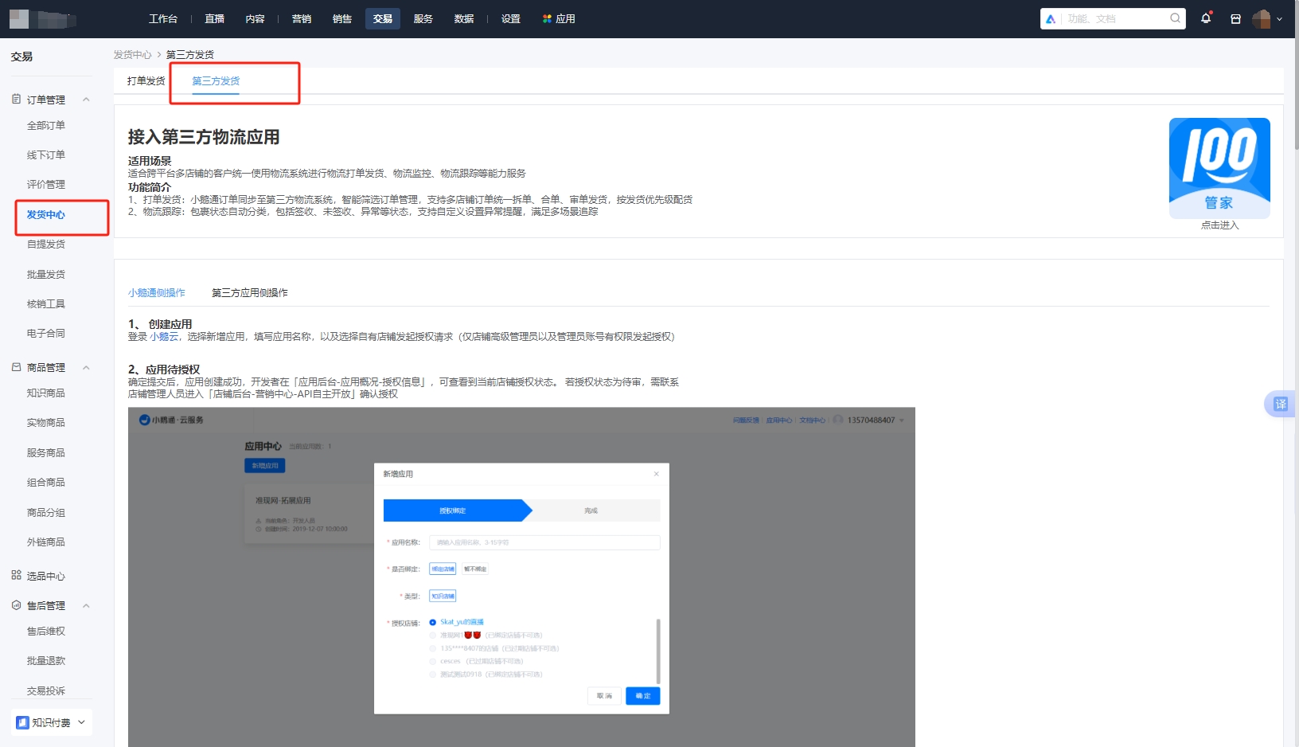1299x747 pixels.
Task: Open the 销售 menu in top navigation
Action: pos(341,18)
